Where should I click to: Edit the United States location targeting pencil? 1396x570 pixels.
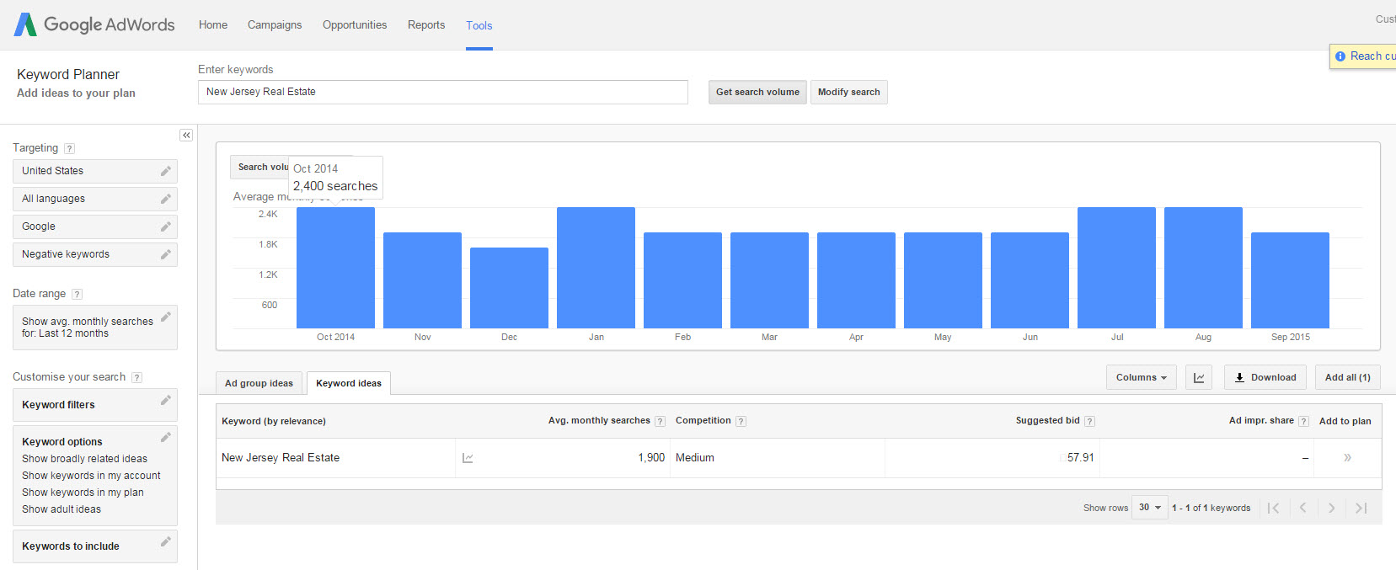pos(166,171)
